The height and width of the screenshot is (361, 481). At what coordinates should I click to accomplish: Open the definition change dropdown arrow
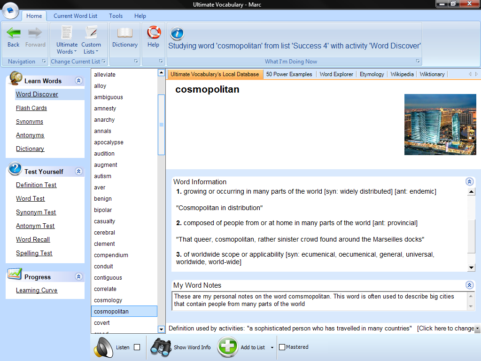[477, 329]
